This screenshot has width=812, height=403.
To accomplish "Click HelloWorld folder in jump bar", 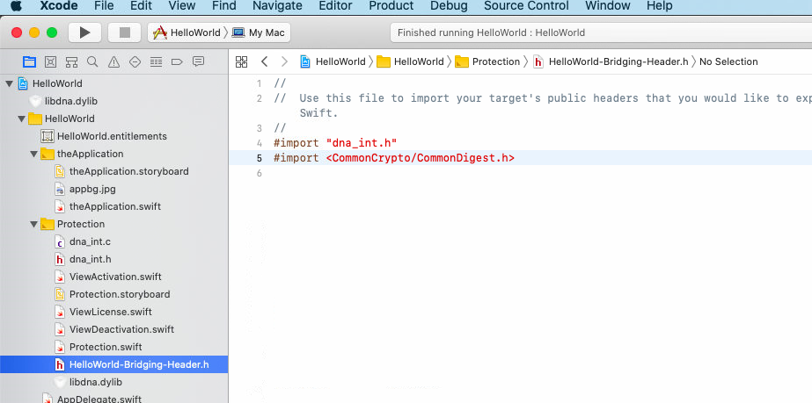I will 411,62.
